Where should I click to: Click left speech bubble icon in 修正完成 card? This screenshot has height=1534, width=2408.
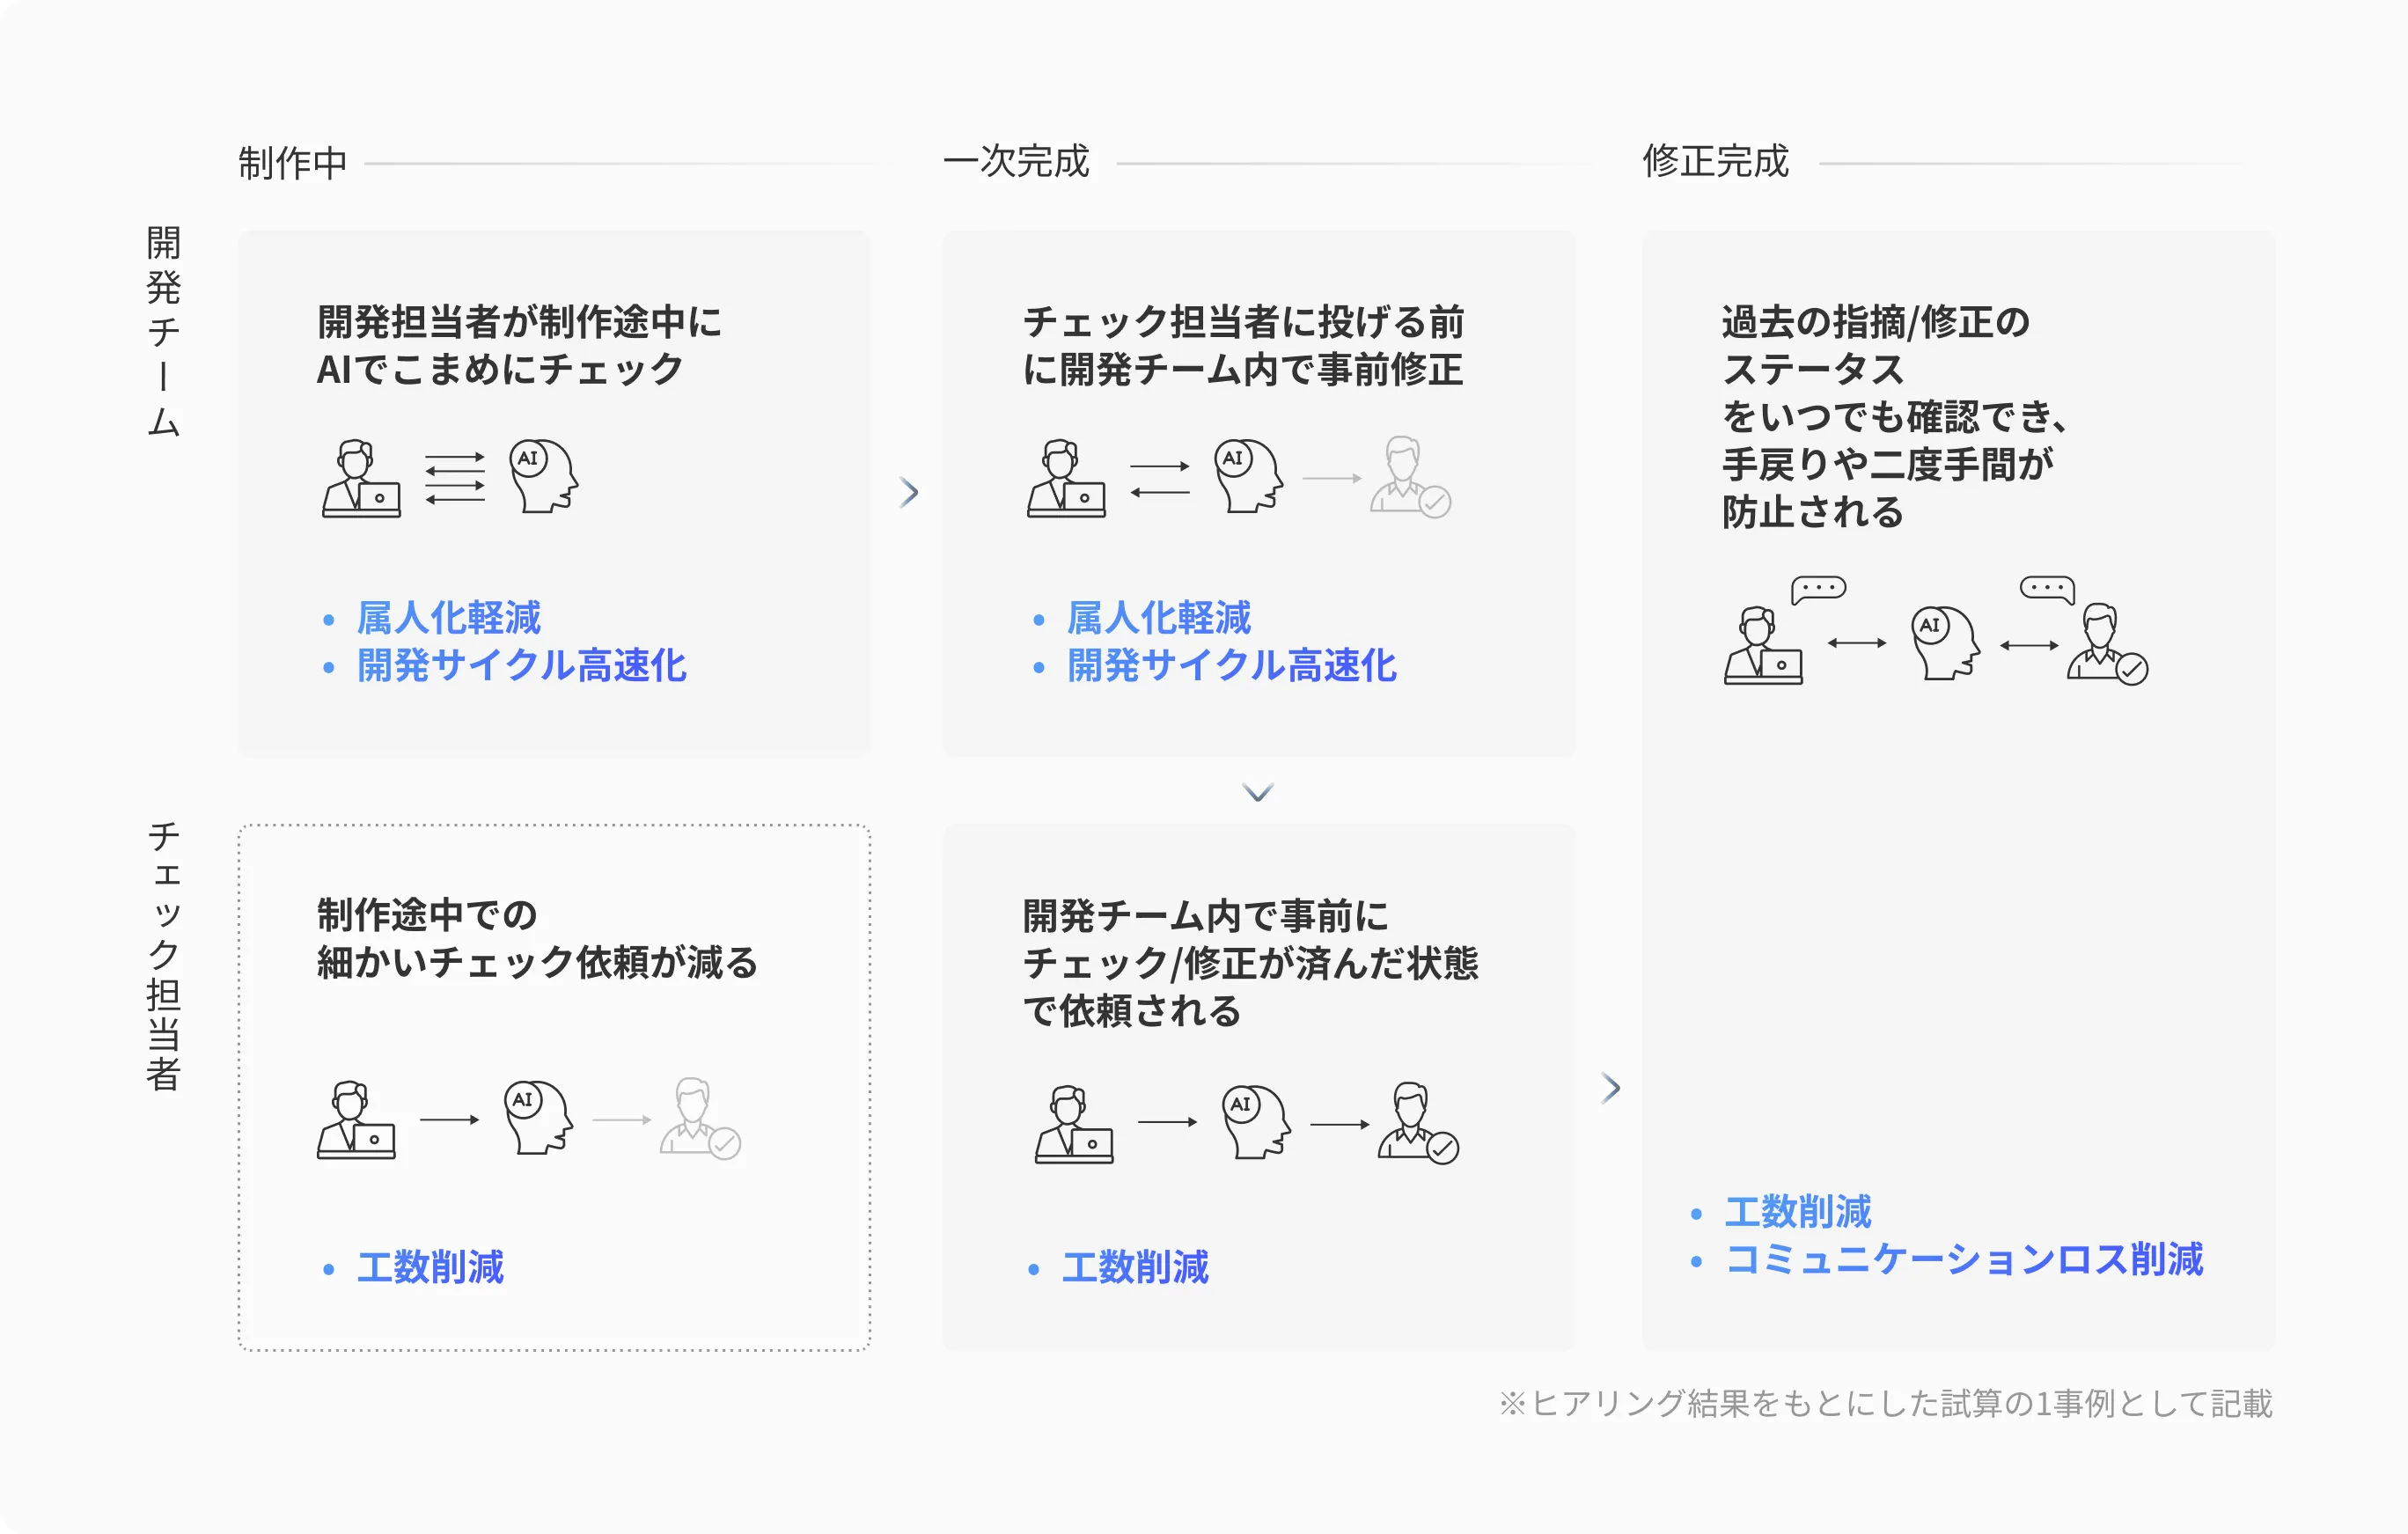coord(1817,589)
